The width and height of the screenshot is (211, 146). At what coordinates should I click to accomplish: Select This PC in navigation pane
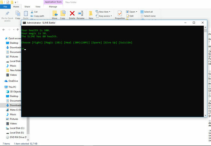click(x=10, y=87)
